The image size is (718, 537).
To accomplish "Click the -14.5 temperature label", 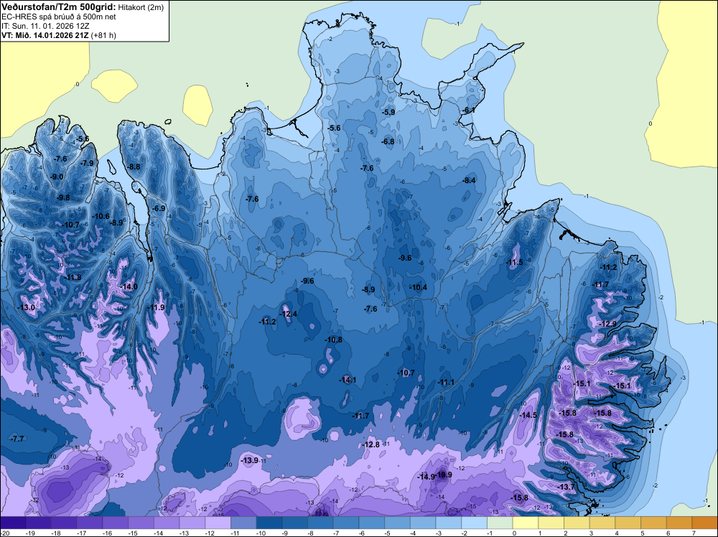I will tap(528, 415).
